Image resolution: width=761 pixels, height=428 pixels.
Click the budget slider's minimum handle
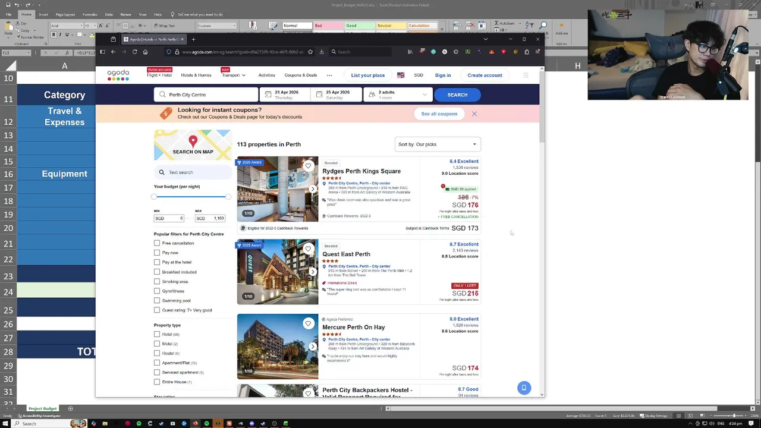click(x=154, y=197)
